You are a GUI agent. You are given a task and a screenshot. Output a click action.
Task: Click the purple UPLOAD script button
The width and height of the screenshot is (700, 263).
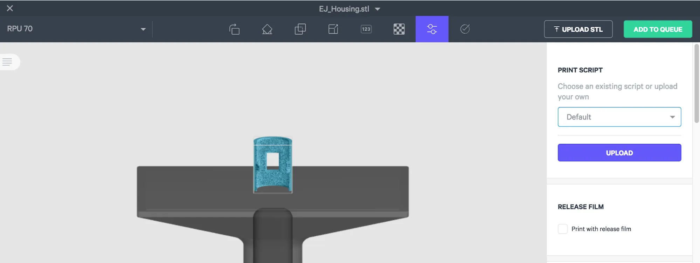point(619,153)
